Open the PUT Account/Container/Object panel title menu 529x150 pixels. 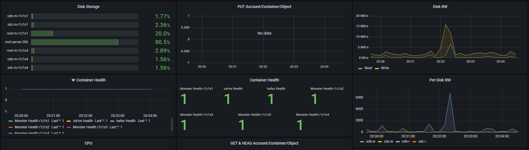point(264,7)
